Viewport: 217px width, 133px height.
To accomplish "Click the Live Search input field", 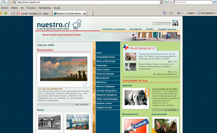I will click(193, 2).
